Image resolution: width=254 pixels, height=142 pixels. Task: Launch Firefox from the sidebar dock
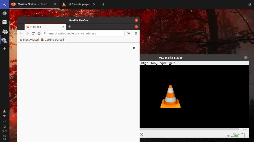(4, 13)
